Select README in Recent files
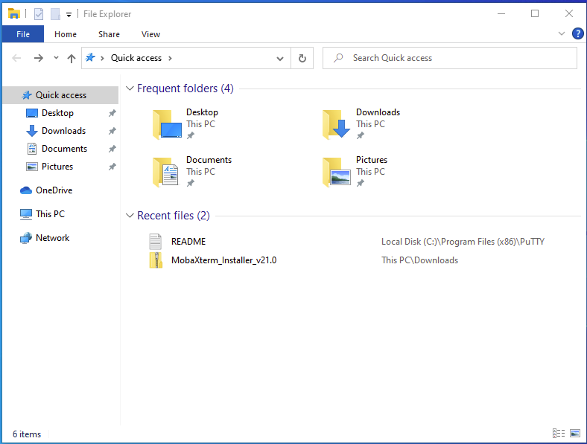 point(188,242)
